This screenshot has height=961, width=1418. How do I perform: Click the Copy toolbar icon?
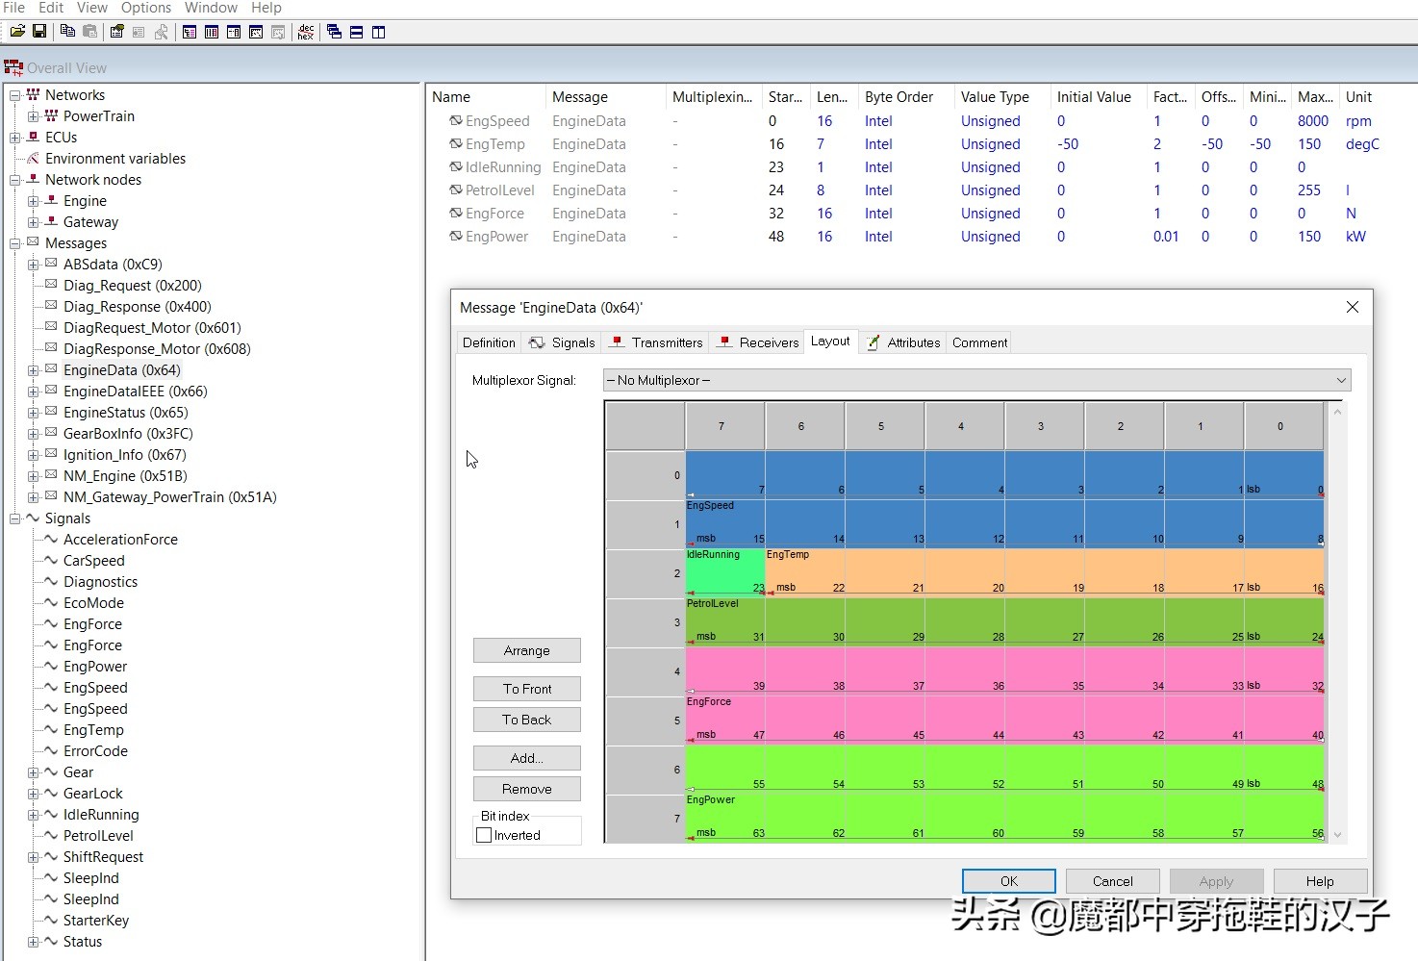click(x=67, y=32)
